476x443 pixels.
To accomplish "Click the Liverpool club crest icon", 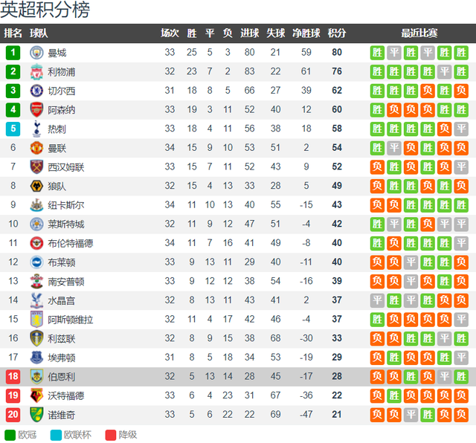I will pos(36,72).
